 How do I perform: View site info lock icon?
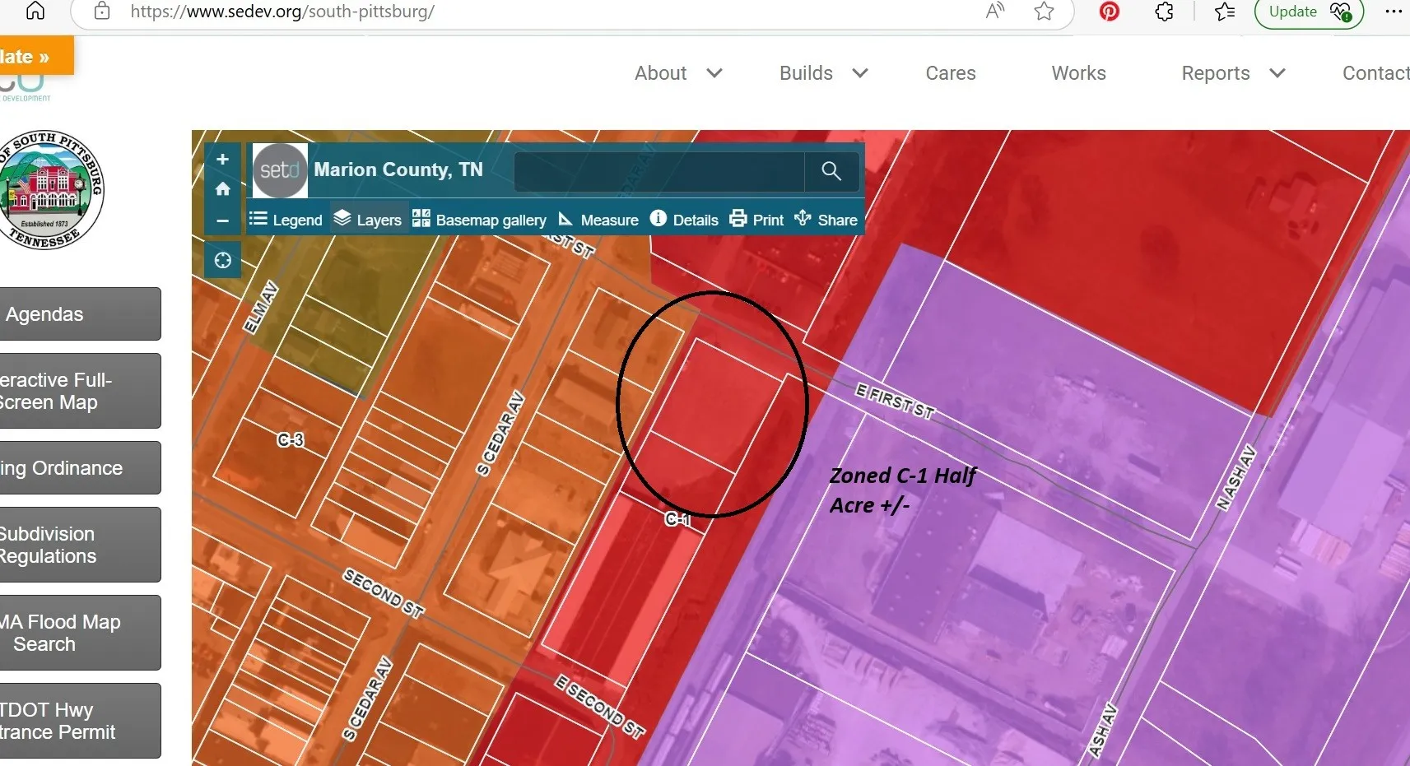click(102, 11)
